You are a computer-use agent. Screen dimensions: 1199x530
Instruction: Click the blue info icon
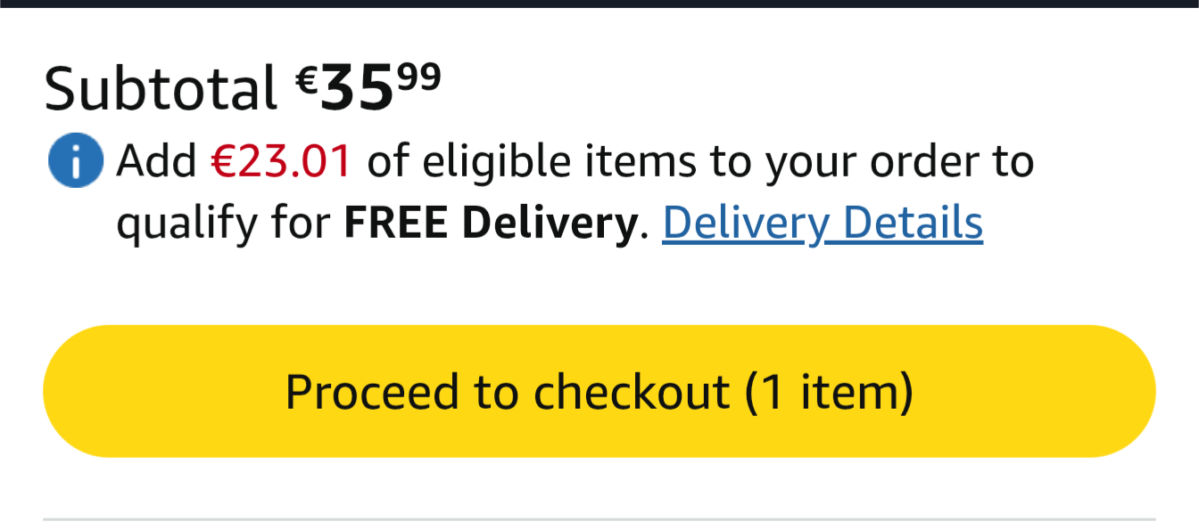point(75,162)
